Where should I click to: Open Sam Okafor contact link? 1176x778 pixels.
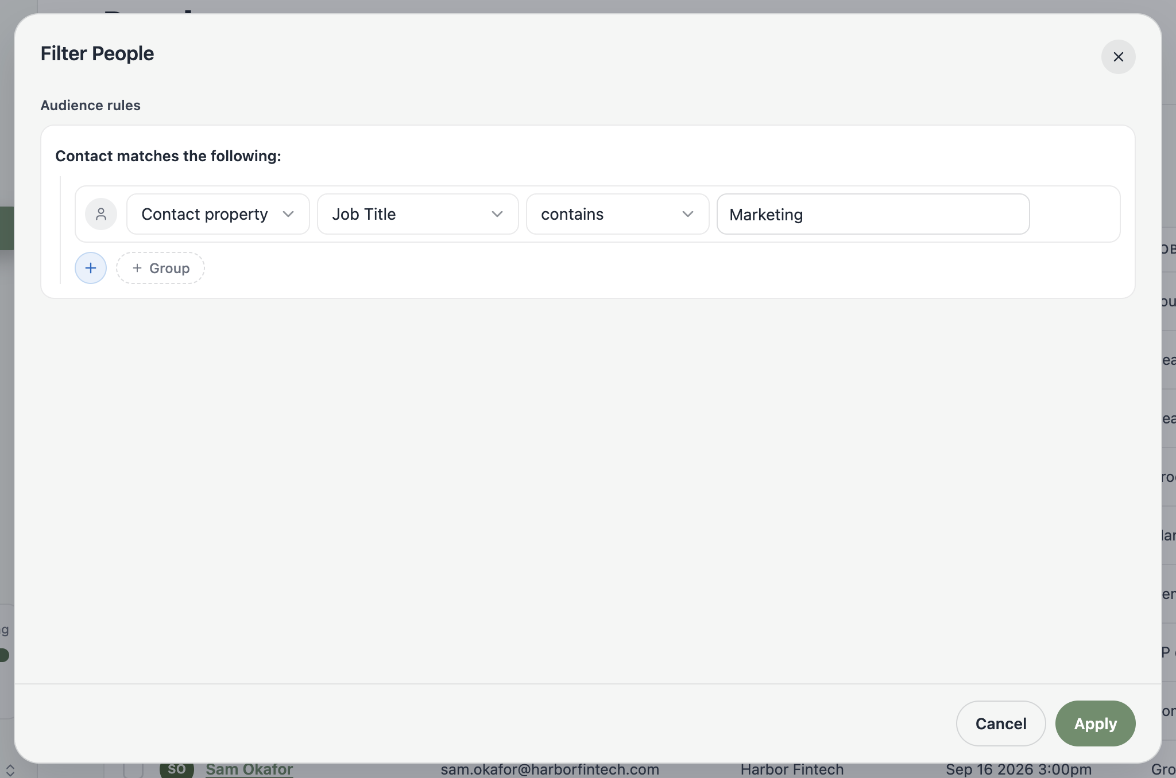(249, 769)
